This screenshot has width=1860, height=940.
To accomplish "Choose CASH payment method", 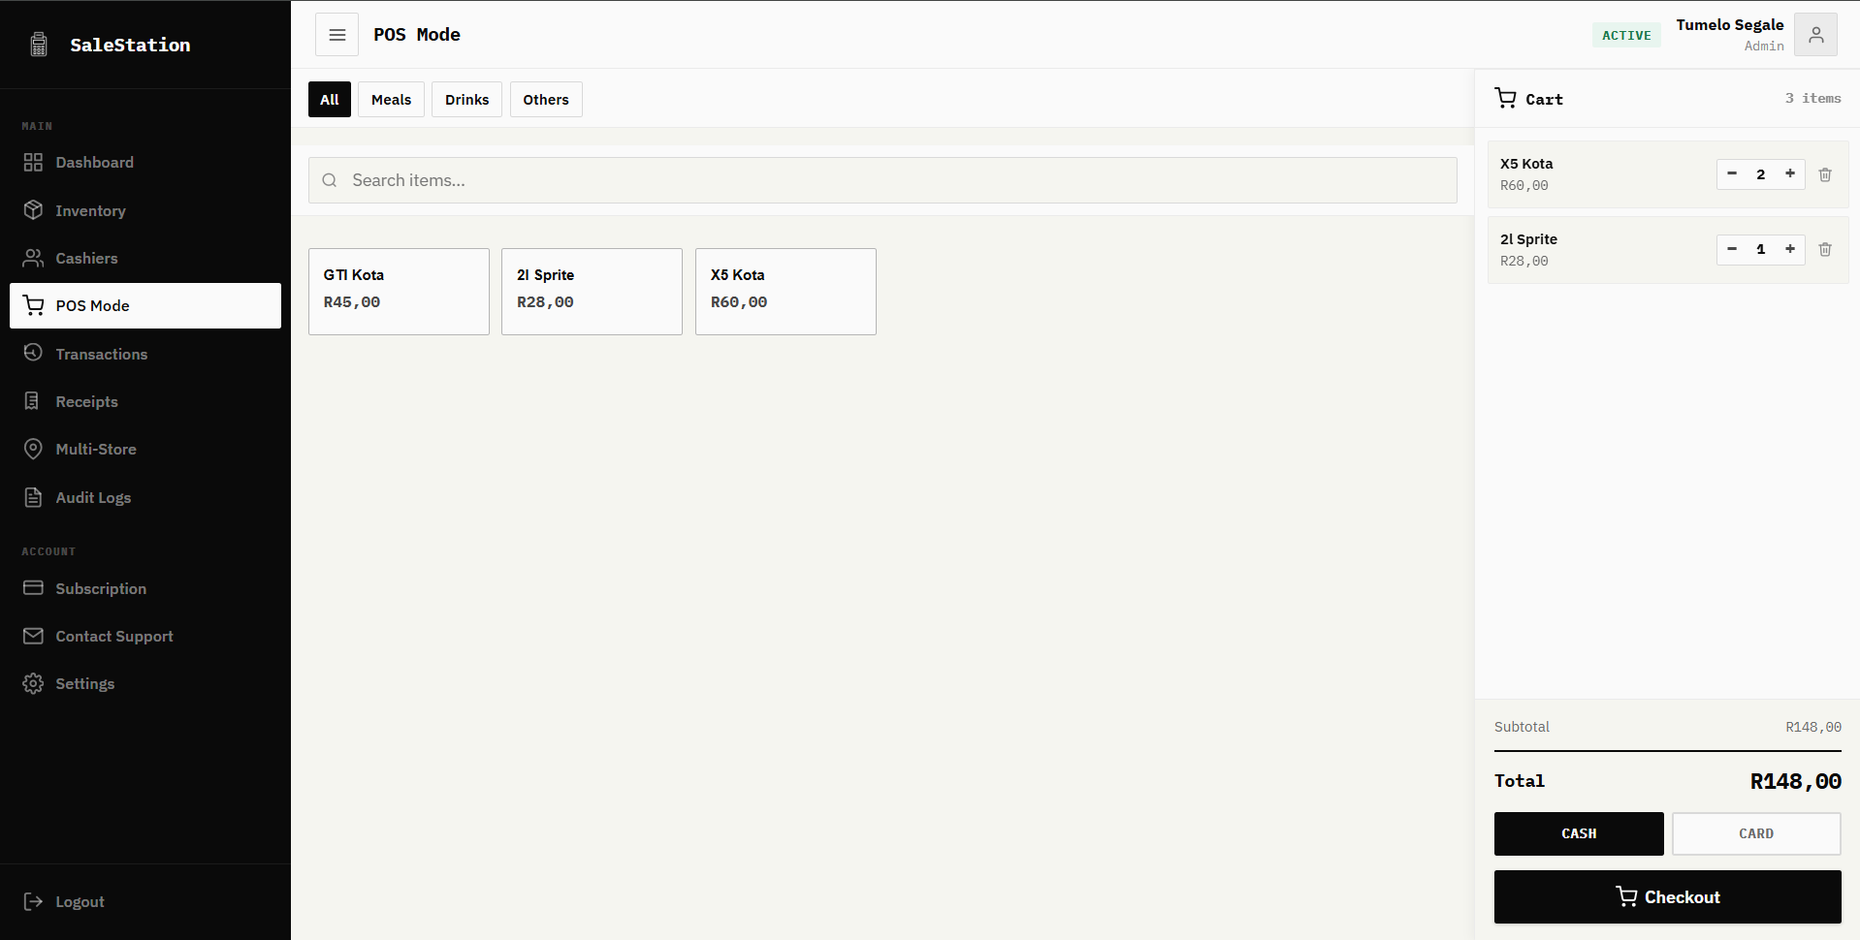I will (x=1579, y=833).
